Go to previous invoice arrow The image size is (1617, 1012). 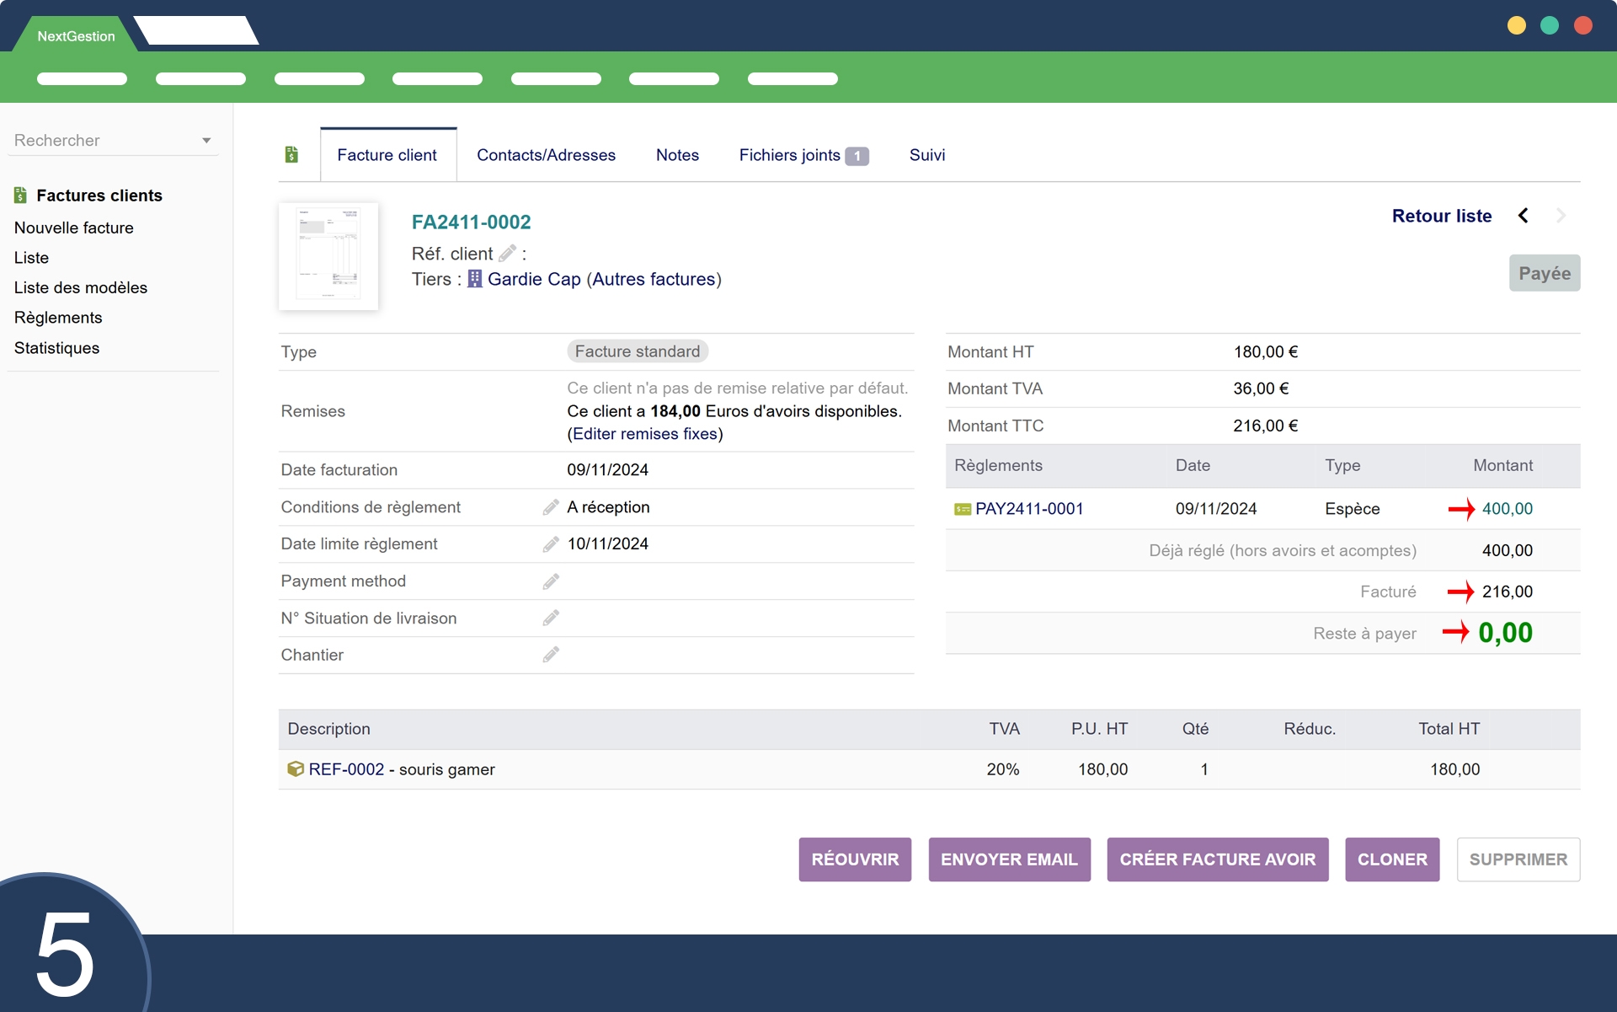click(1523, 216)
